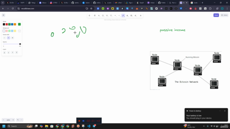Switch to the Sign in browser tab
The width and height of the screenshot is (230, 129).
click(x=129, y=3)
